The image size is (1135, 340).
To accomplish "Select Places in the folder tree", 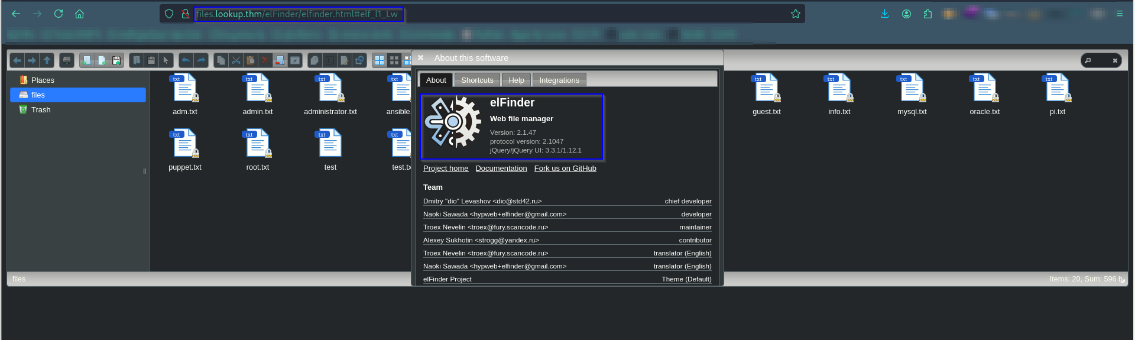I will click(x=78, y=80).
